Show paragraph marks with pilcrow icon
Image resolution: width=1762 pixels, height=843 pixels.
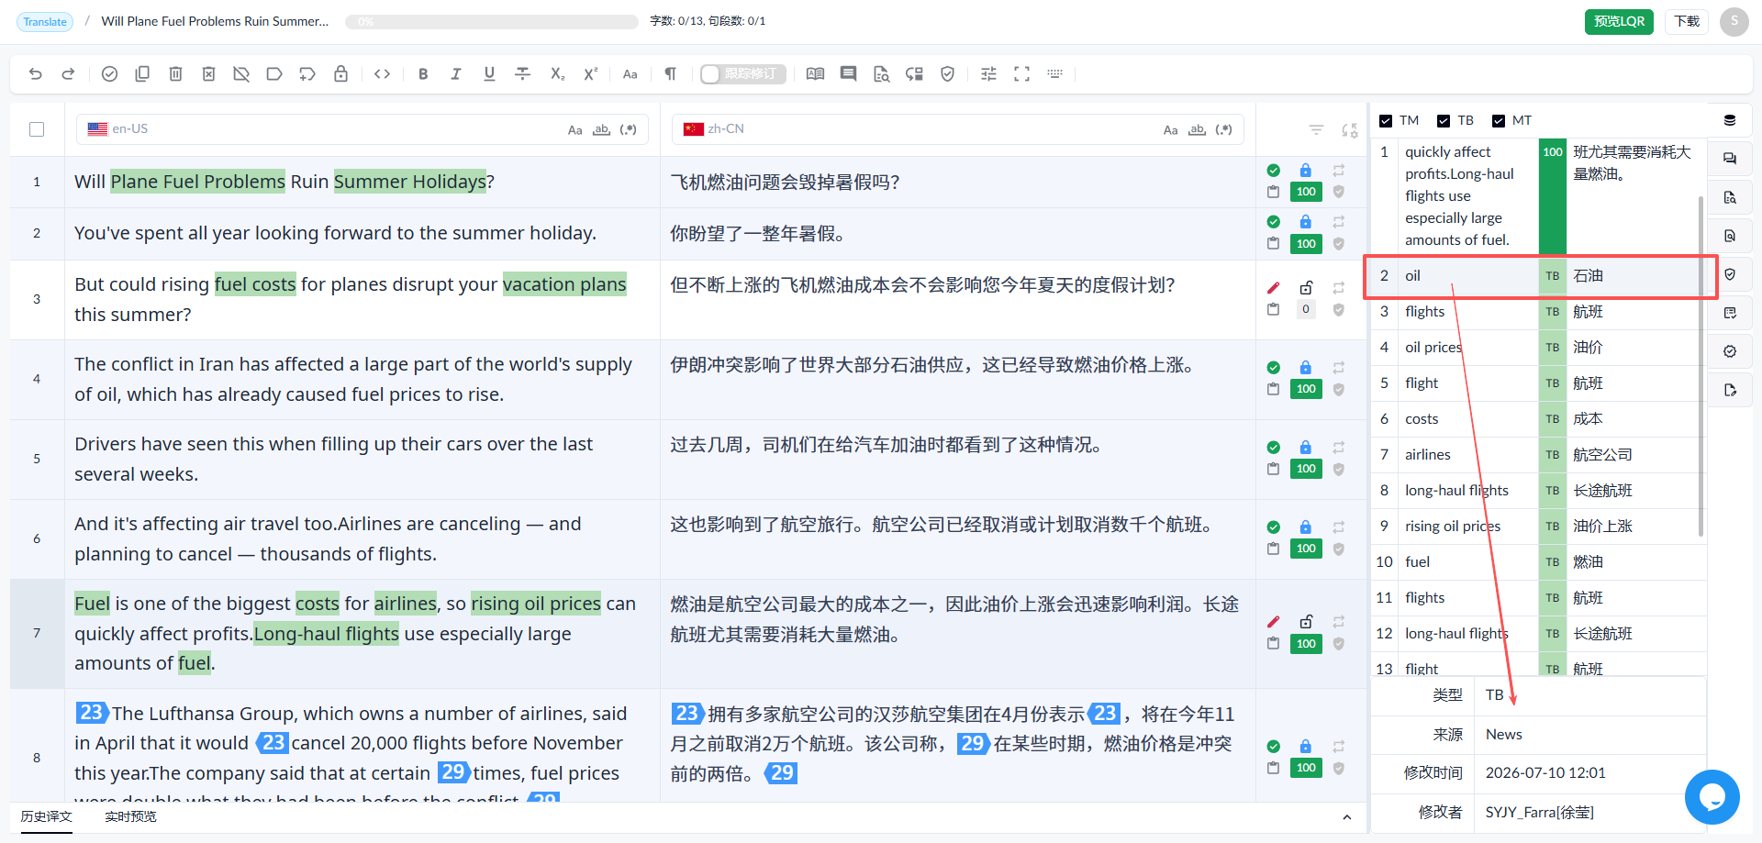point(671,74)
